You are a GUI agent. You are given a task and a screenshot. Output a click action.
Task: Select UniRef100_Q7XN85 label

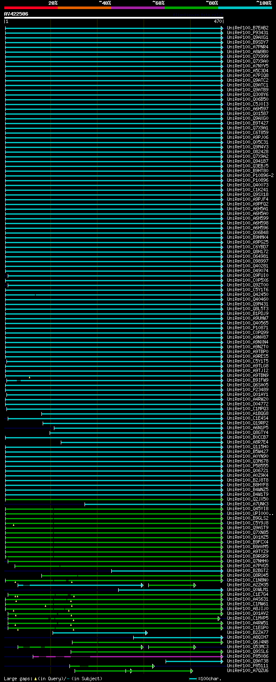click(x=248, y=533)
